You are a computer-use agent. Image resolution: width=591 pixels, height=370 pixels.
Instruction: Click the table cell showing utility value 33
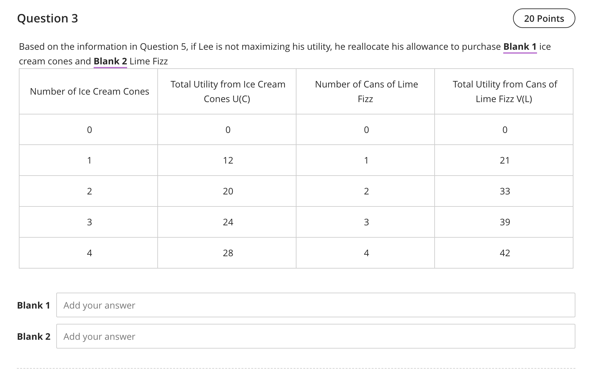click(504, 191)
